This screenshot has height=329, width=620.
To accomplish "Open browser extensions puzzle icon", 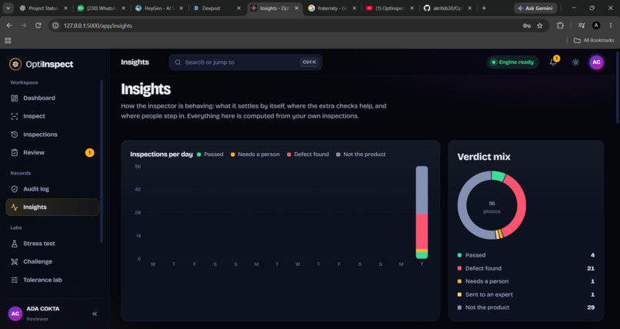I will (x=560, y=25).
